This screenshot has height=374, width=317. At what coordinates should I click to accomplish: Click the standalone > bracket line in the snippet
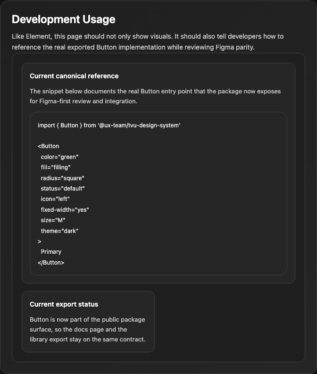(x=39, y=241)
